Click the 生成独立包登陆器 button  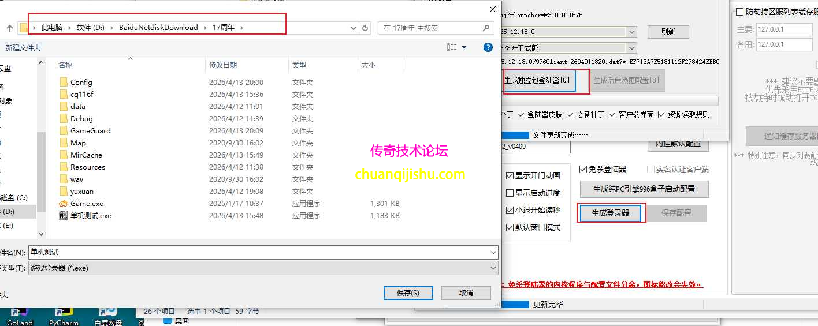540,80
